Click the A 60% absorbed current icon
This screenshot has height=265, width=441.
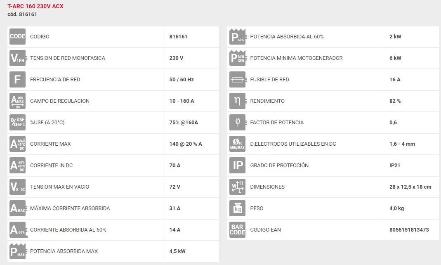click(x=18, y=230)
